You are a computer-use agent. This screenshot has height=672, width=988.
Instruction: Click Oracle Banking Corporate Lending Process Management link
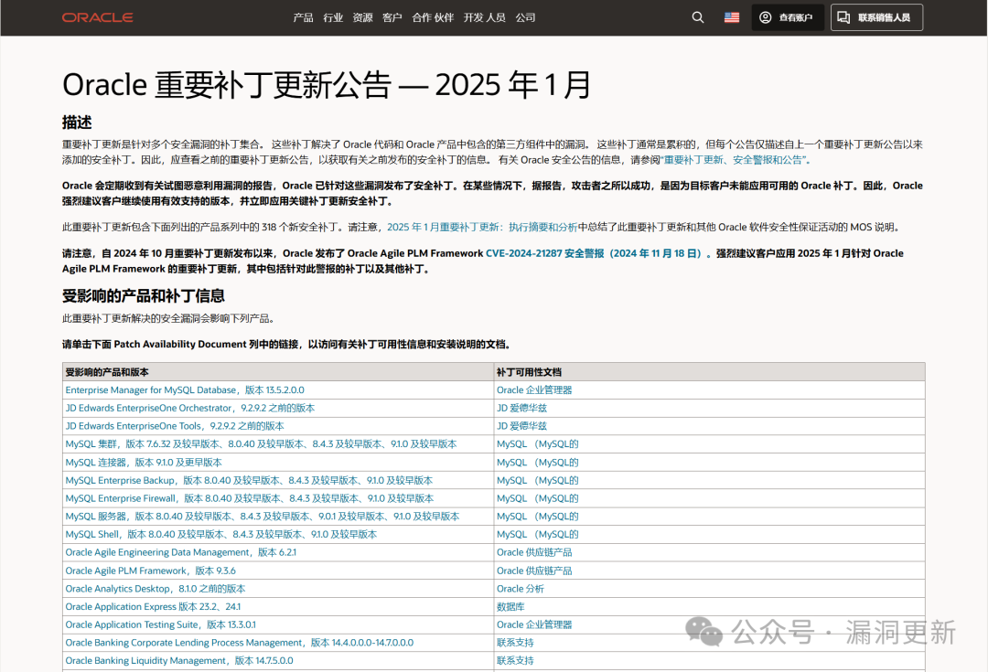point(239,643)
